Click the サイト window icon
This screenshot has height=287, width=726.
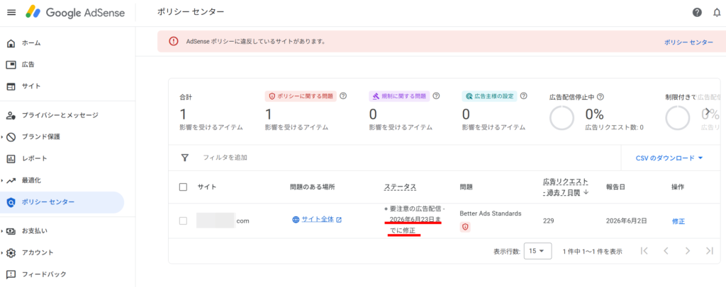(x=11, y=86)
